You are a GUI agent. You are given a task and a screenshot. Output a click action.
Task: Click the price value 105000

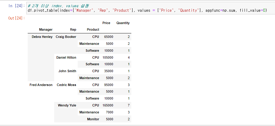pyautogui.click(x=108, y=57)
